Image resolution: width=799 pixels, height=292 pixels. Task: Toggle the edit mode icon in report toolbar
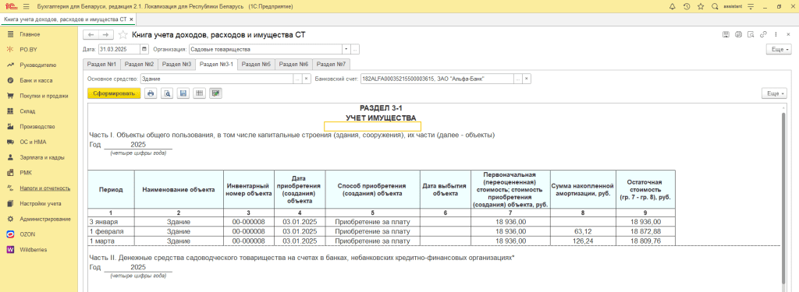215,93
